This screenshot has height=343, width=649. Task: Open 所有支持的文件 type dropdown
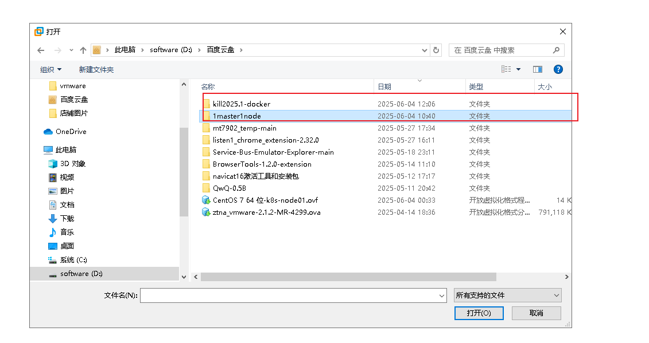coord(507,295)
